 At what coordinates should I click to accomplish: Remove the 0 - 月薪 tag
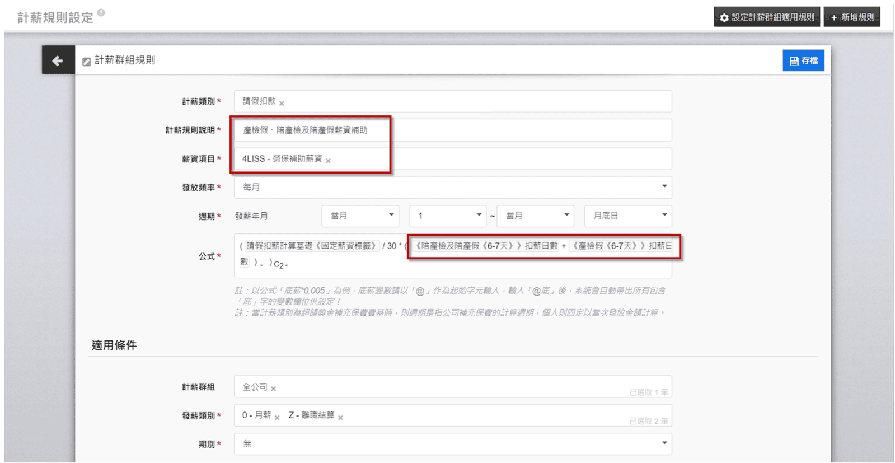pyautogui.click(x=277, y=417)
